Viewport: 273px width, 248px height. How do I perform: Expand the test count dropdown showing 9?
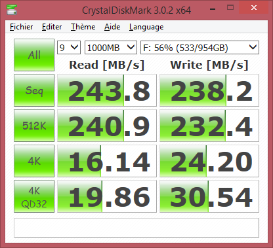69,47
